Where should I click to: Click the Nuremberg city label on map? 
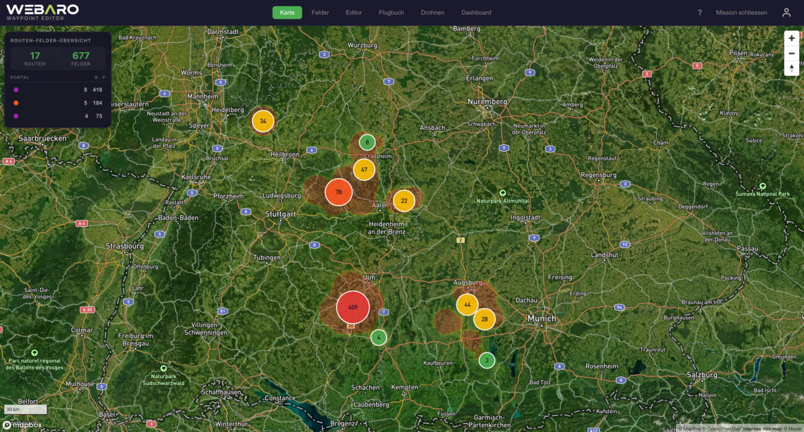click(487, 102)
